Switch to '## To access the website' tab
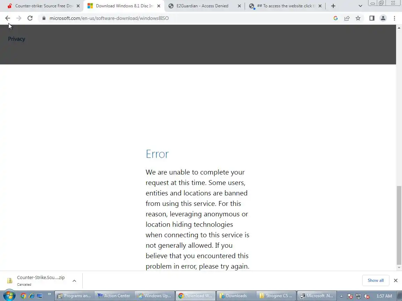Screen dimensions: 402x301 [x=286, y=6]
